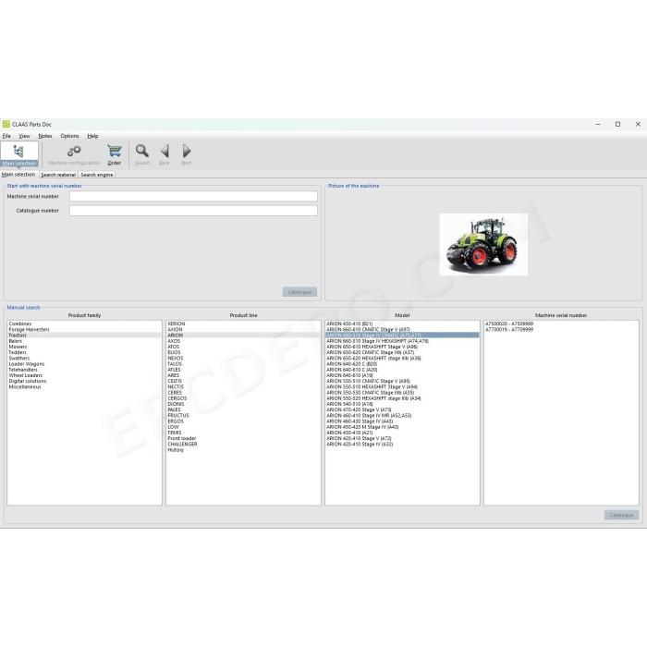Screen dimensions: 647x647
Task: Open the Order shopping cart icon
Action: click(115, 154)
